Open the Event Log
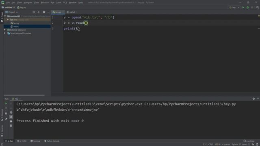260x146 pixels. 249,141
